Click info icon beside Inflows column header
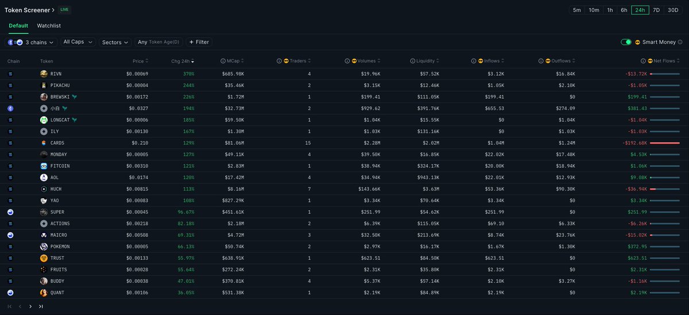The width and height of the screenshot is (689, 315). click(474, 61)
